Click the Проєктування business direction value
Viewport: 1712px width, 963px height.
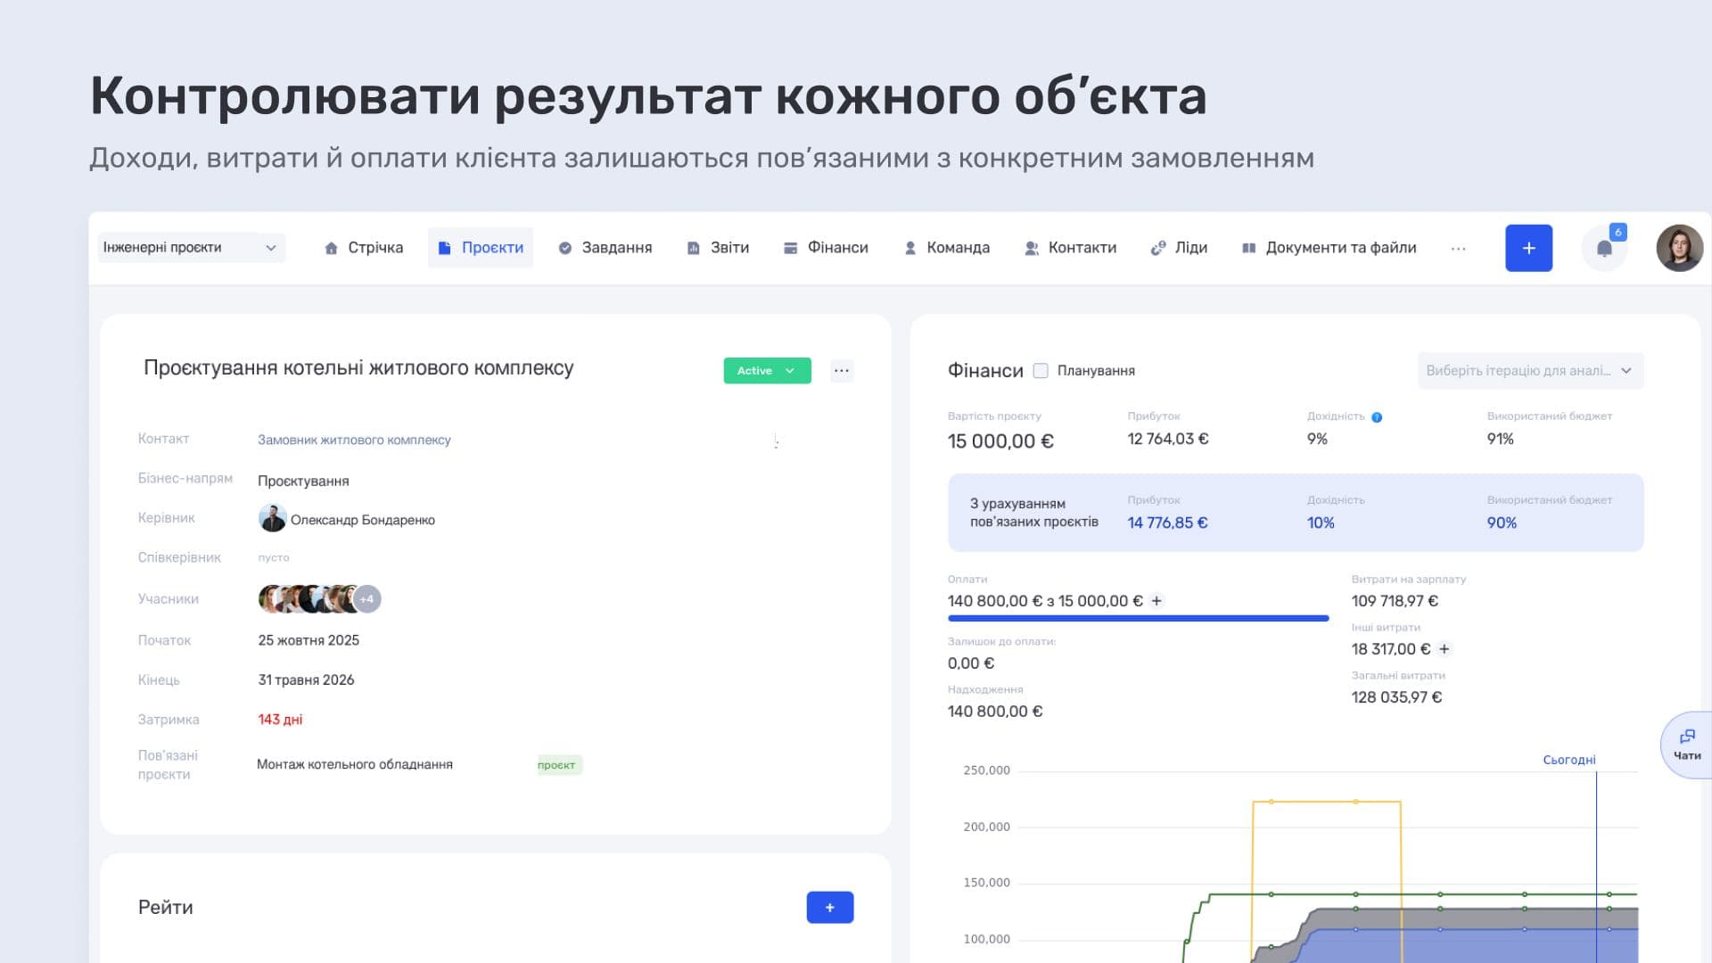[x=303, y=481]
